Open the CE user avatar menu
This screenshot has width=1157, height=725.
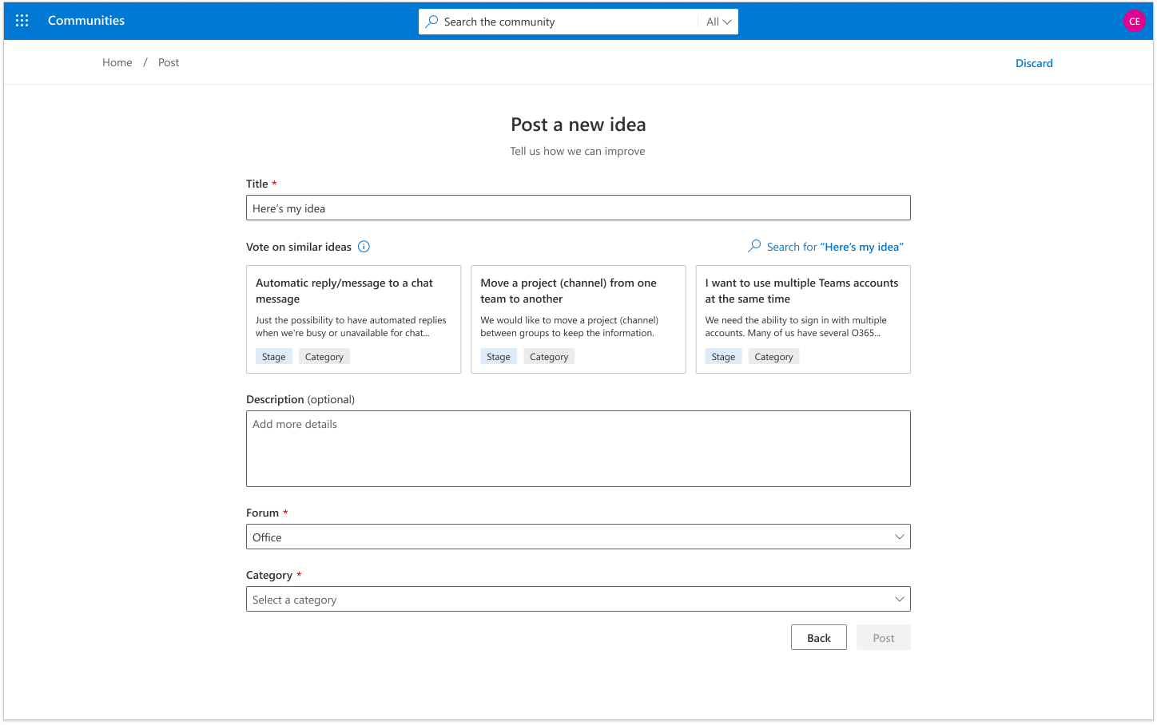1134,22
